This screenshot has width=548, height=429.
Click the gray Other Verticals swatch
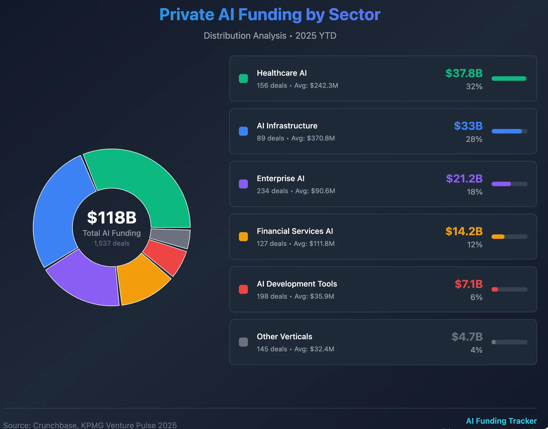pyautogui.click(x=243, y=342)
